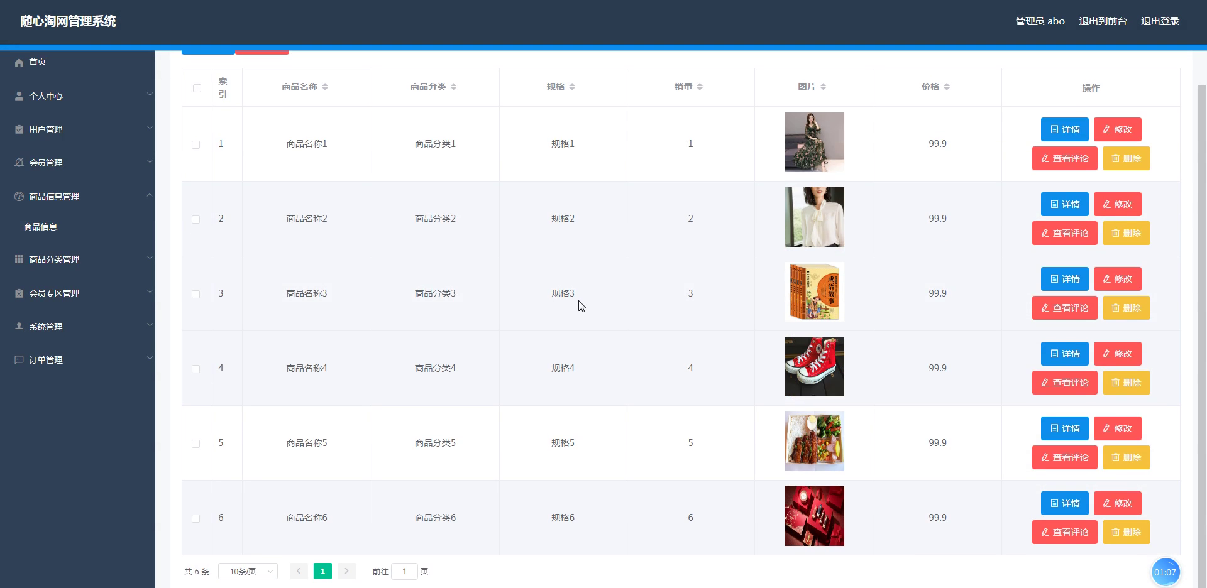
Task: Open the red sneakers thumbnail in row 4
Action: [x=814, y=366]
